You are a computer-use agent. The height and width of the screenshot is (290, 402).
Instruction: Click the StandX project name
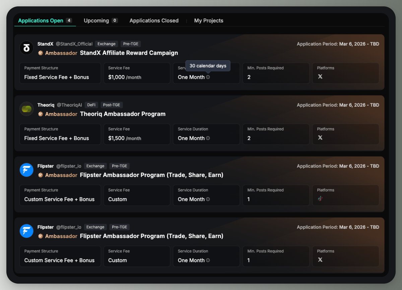coord(45,44)
